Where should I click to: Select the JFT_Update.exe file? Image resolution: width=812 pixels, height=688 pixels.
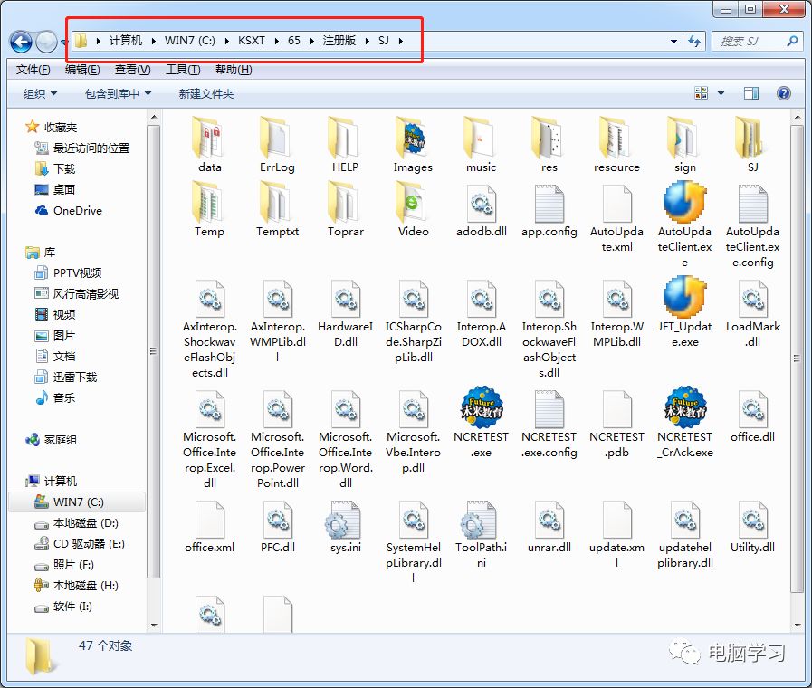(x=684, y=299)
